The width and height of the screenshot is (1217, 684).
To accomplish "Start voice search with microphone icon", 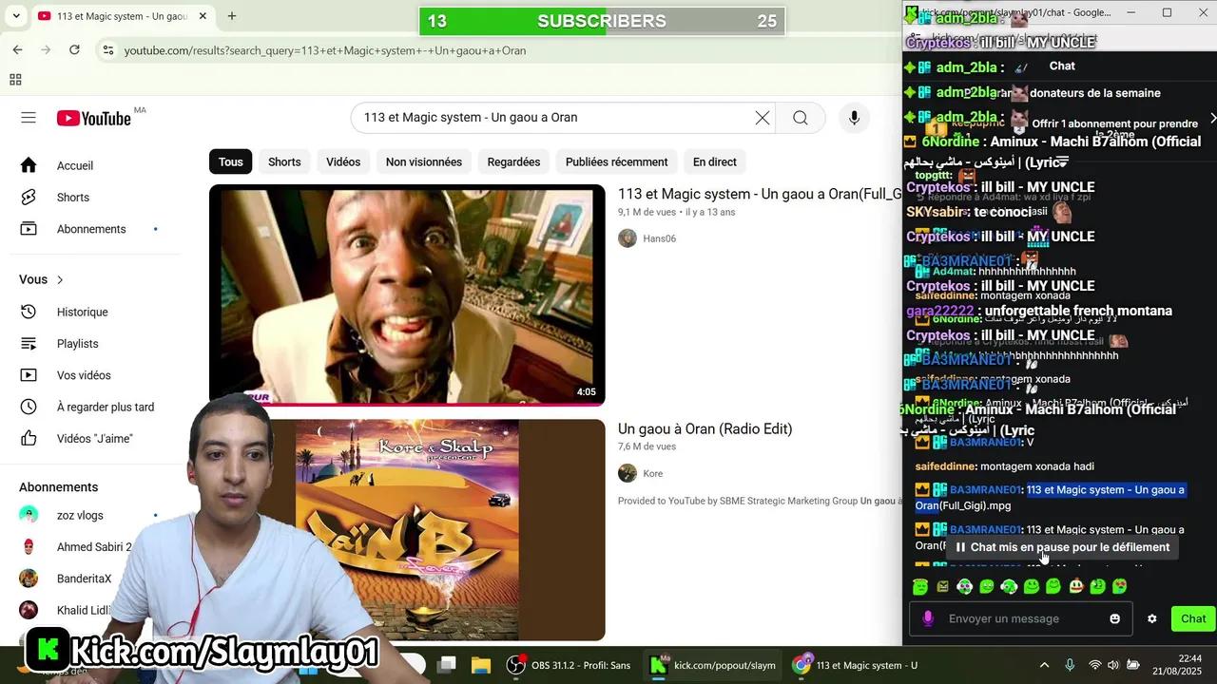I will pyautogui.click(x=854, y=118).
